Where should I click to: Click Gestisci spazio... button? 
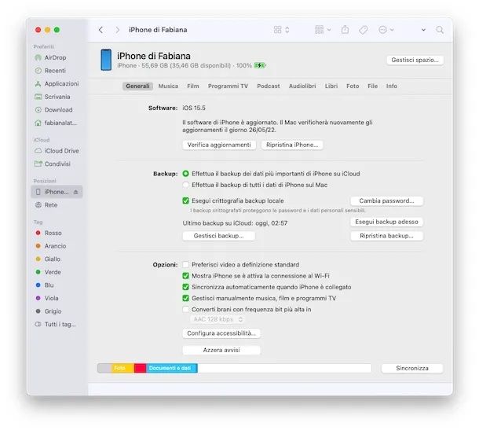point(415,60)
